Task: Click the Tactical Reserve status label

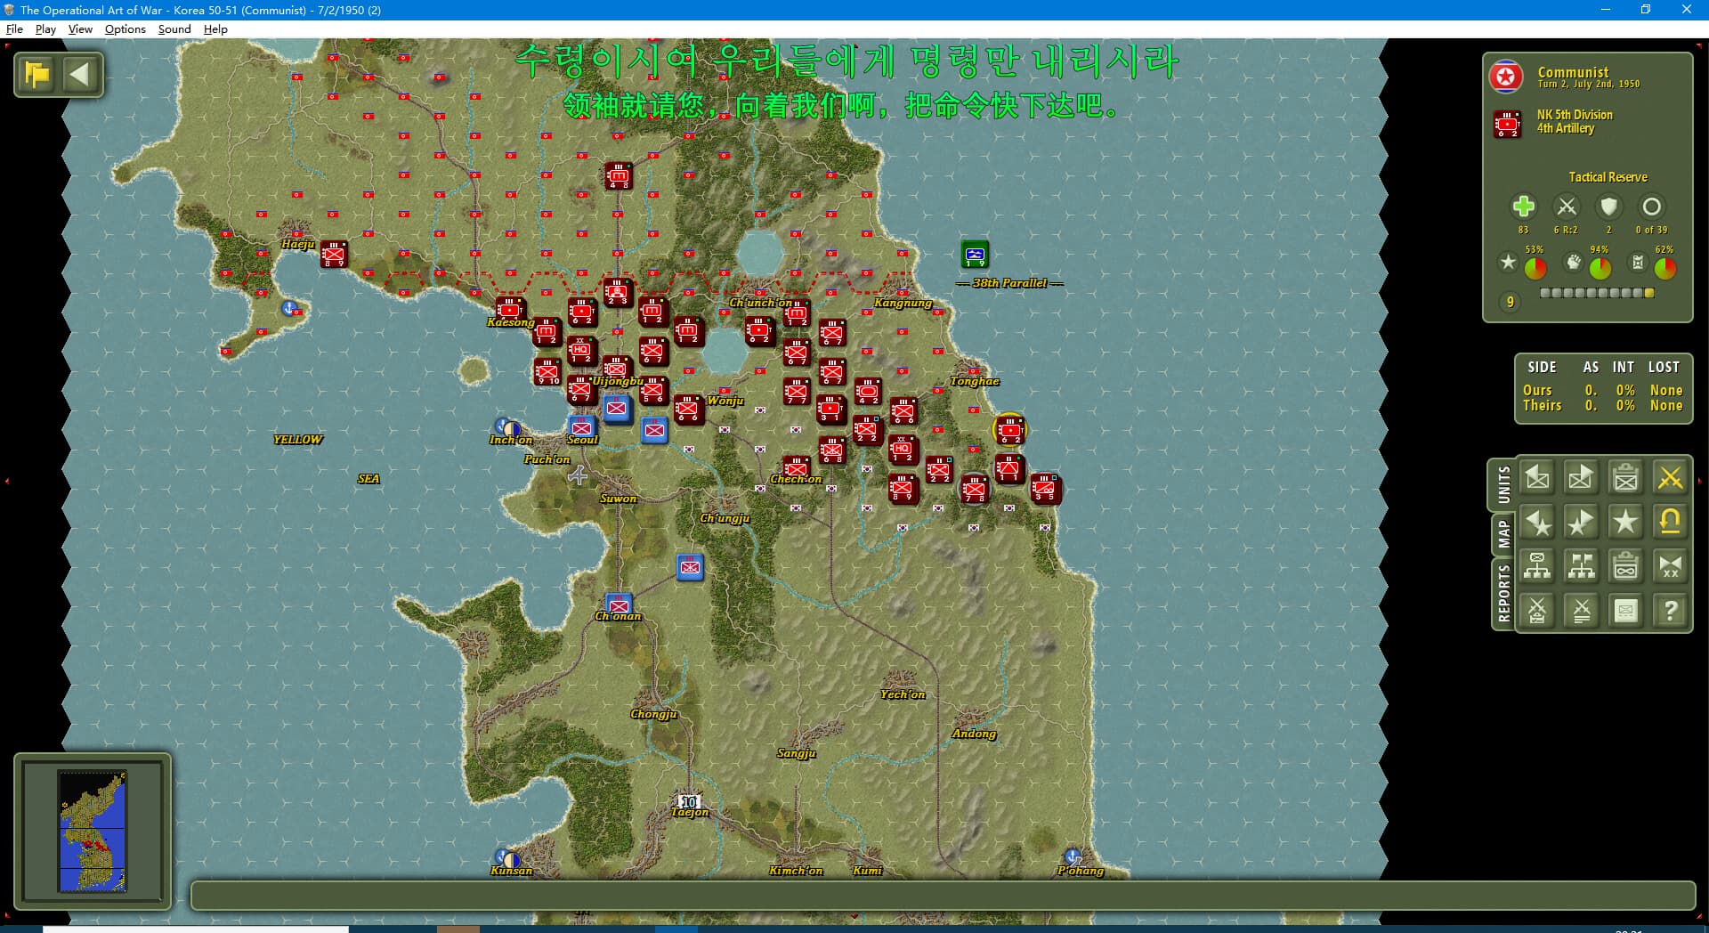Action: tap(1608, 177)
